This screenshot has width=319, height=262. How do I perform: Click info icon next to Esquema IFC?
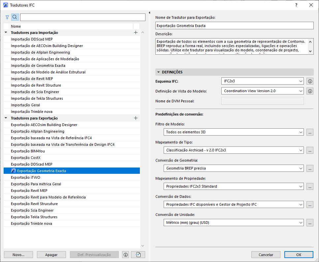(x=310, y=81)
